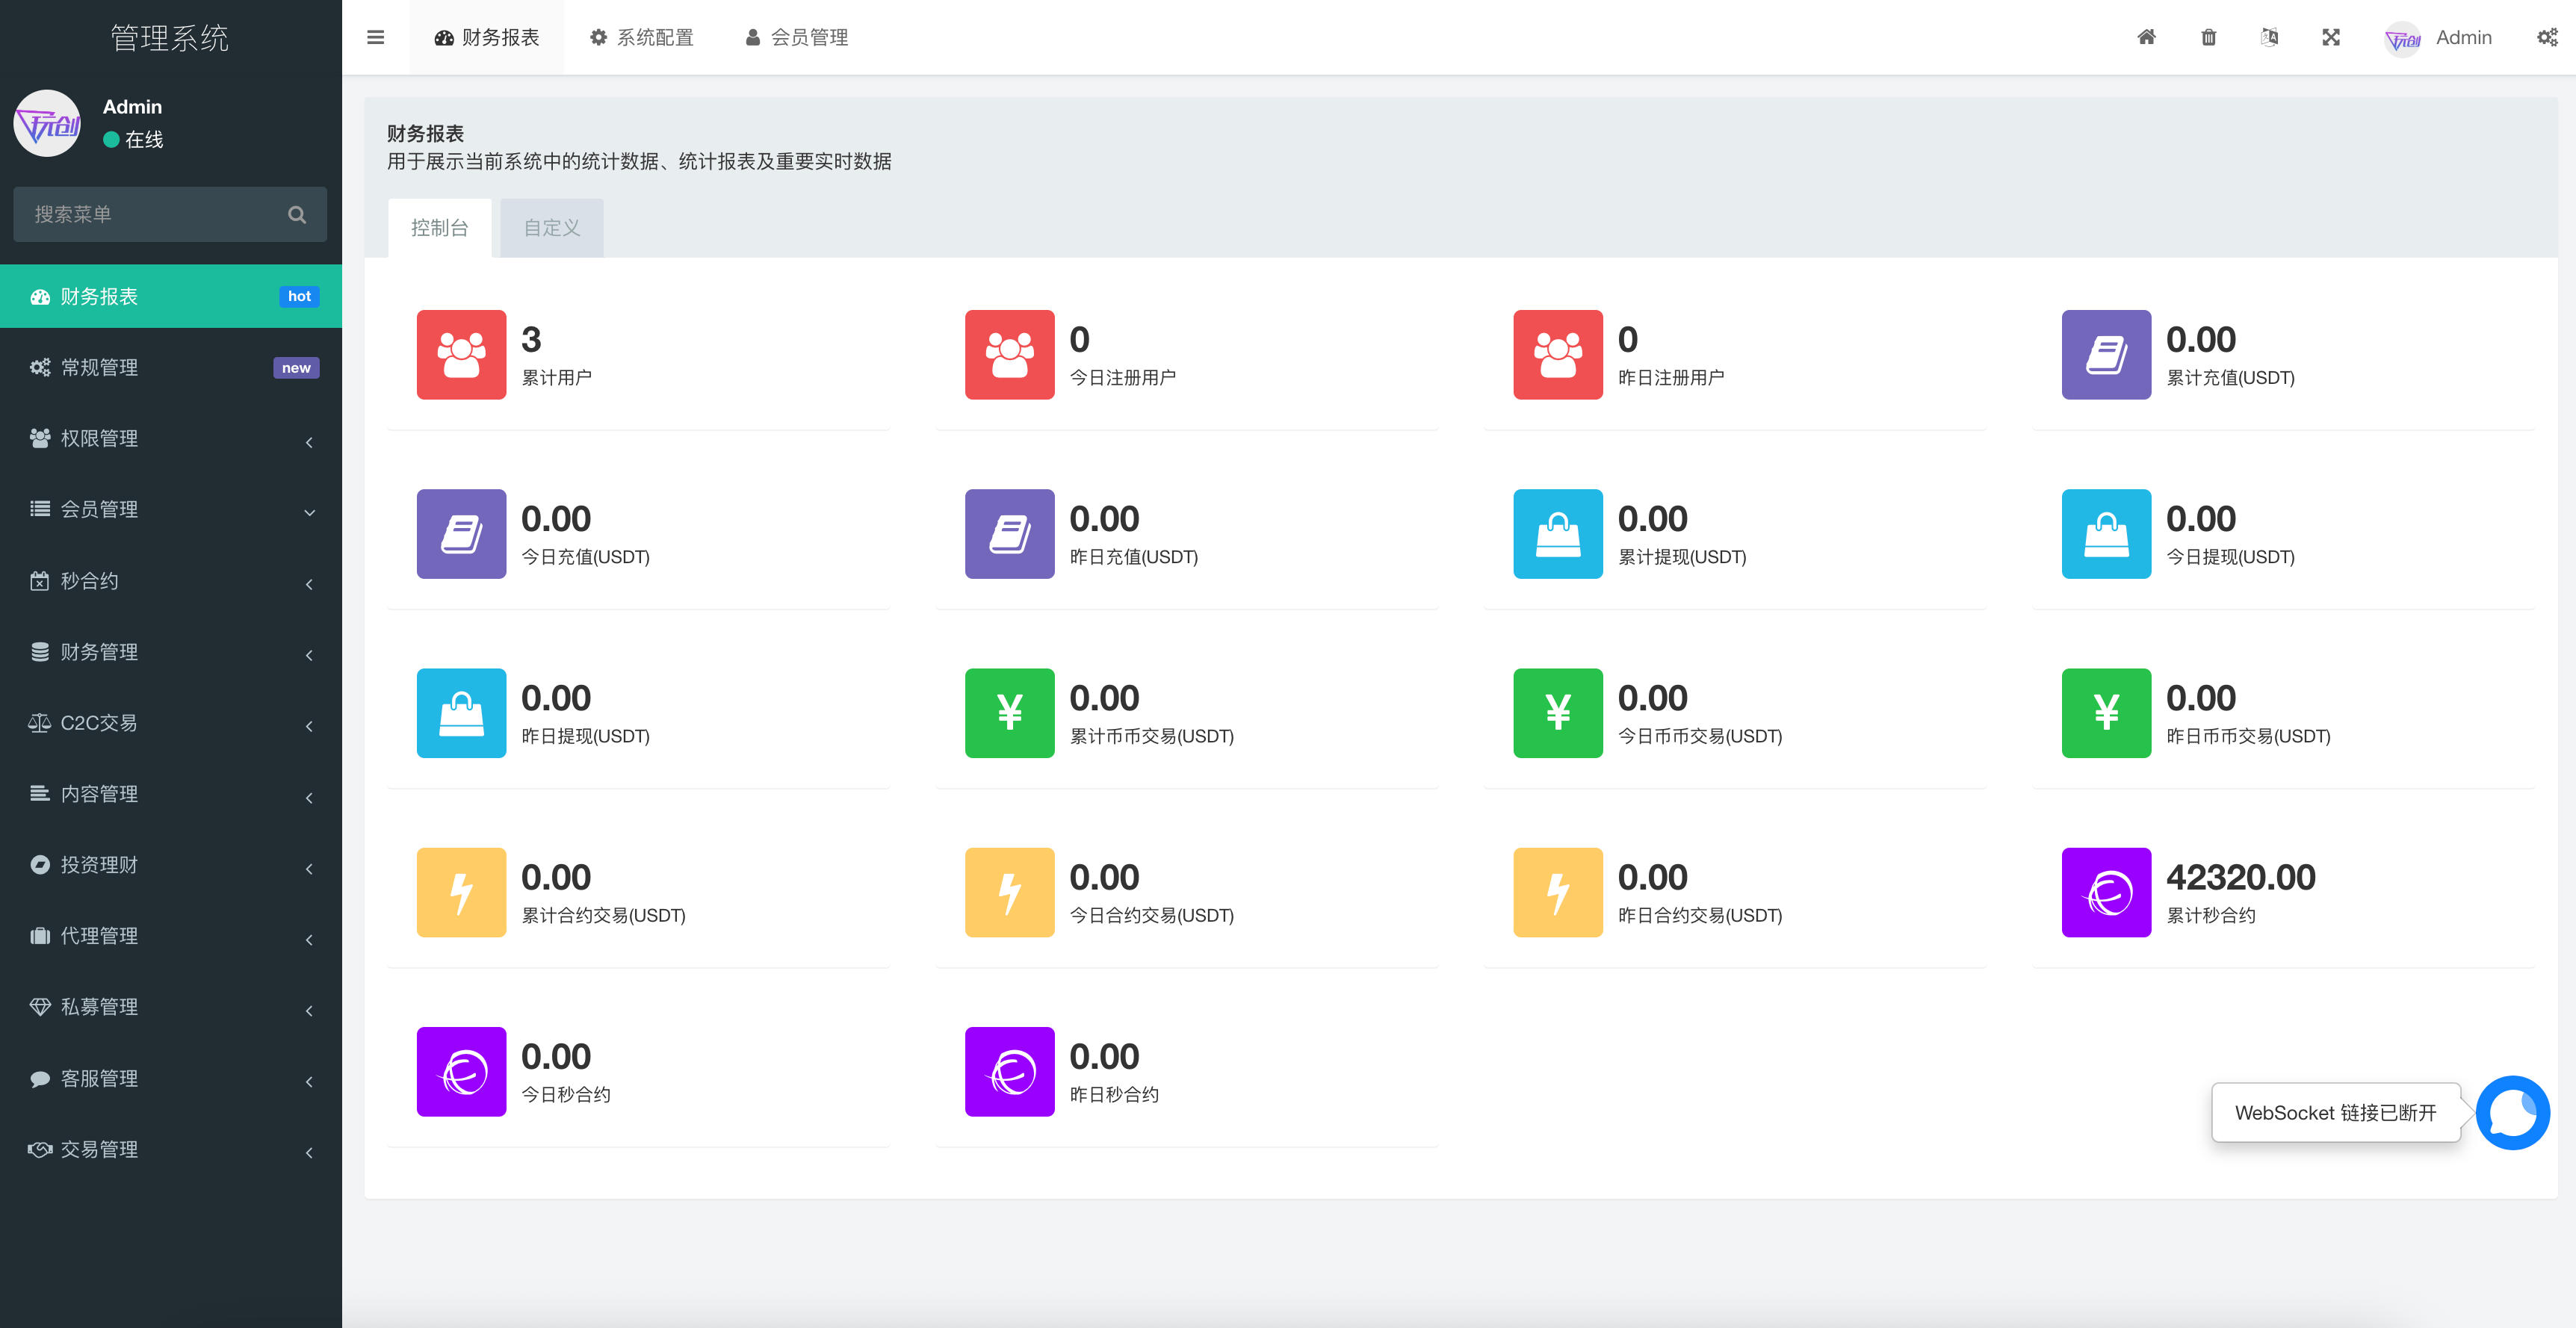Expand the C2C交易 sidebar menu

click(171, 722)
